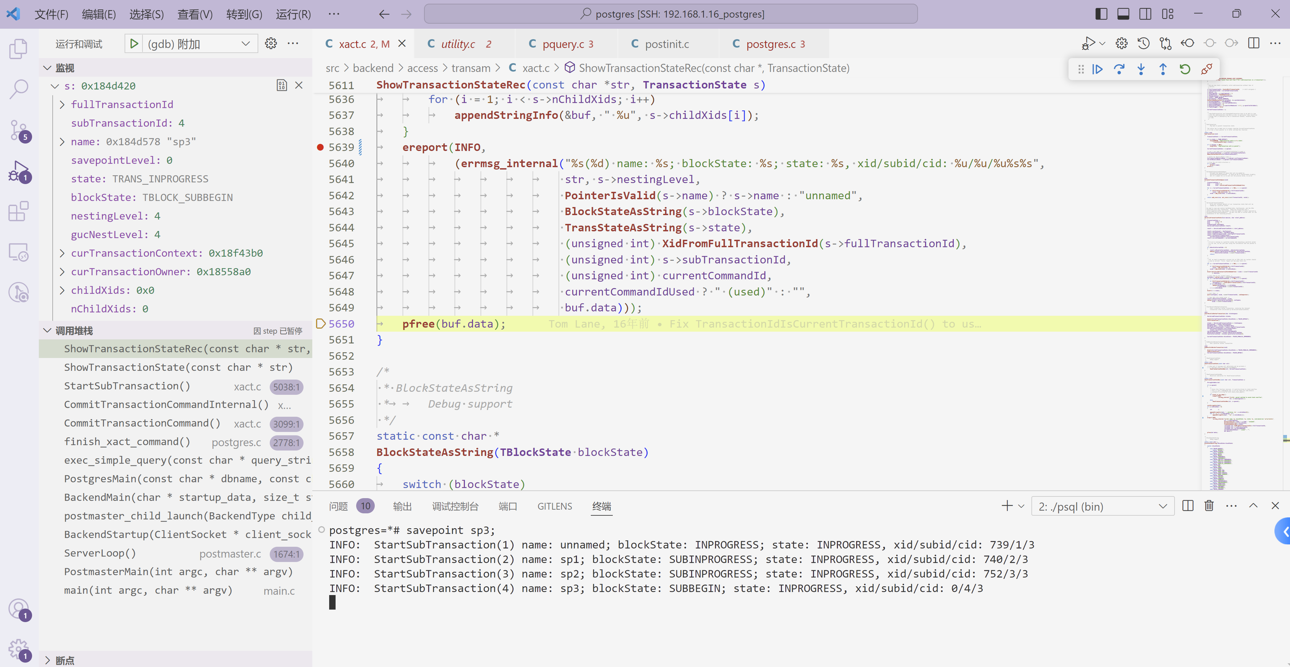Select StartSubTransaction() stack frame

tap(175, 386)
